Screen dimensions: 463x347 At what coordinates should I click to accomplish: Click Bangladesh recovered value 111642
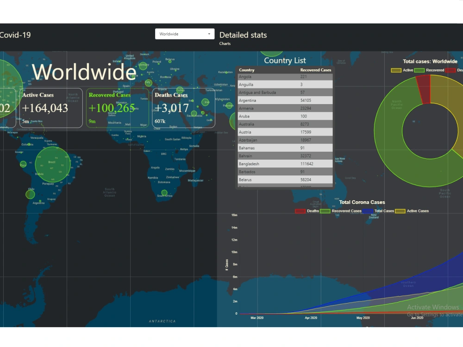tap(307, 164)
